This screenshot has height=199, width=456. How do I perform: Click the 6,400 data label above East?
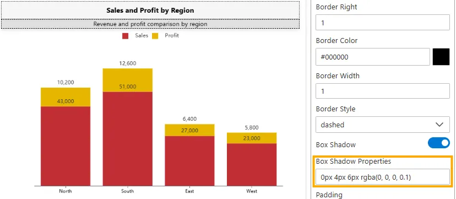(x=189, y=119)
